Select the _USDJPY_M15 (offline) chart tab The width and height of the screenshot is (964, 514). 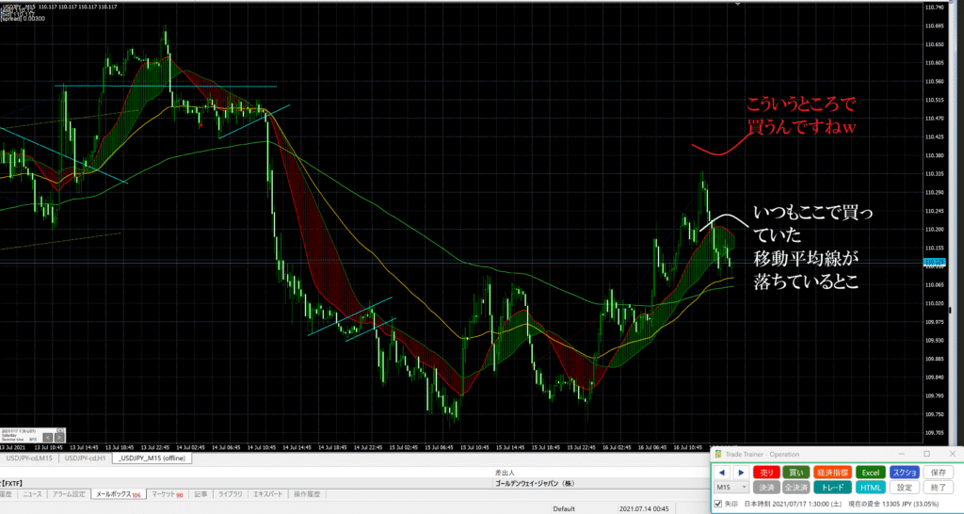tap(153, 458)
